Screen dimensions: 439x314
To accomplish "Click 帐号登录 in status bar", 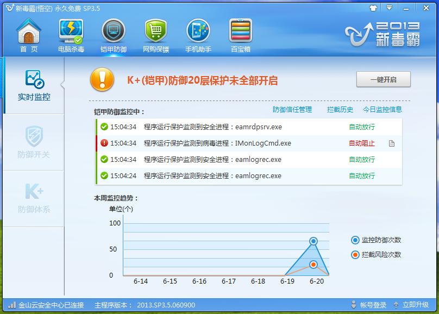I will tap(373, 305).
